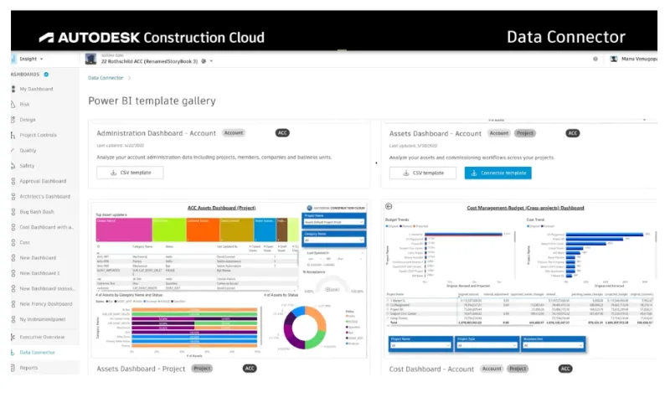Click the Assets Dashboard - Project title
This screenshot has width=665, height=398.
(x=141, y=369)
